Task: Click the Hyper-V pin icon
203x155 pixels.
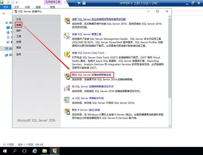Action: point(79,3)
